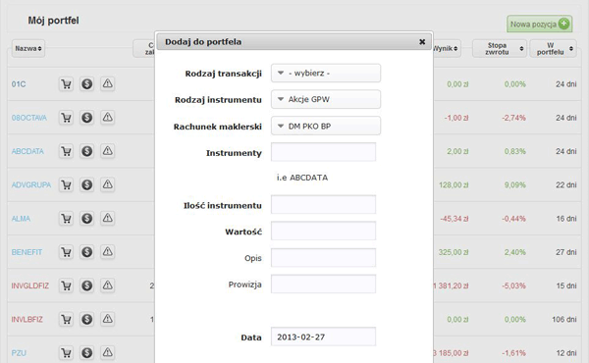Expand the Rodzaj instrumentu dropdown
The height and width of the screenshot is (363, 589).
(326, 99)
